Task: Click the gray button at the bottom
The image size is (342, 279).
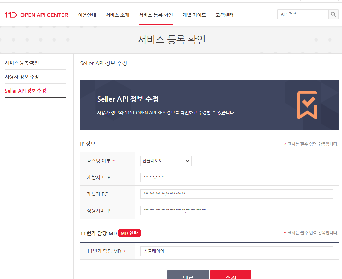Action: point(188,275)
